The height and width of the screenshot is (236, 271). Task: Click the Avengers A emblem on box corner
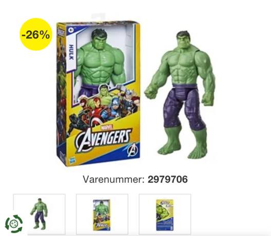coord(132,150)
